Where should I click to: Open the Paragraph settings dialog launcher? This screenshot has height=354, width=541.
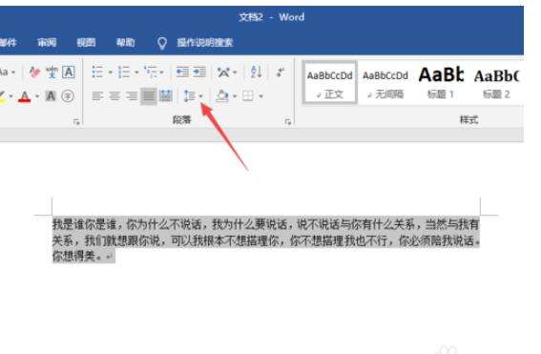[288, 121]
